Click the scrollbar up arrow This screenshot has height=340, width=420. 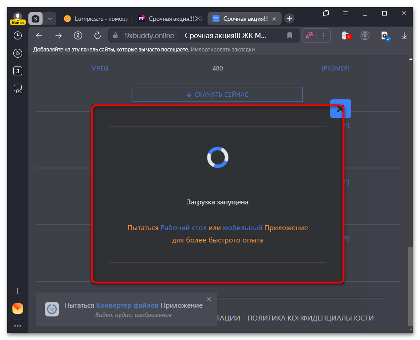coord(411,59)
